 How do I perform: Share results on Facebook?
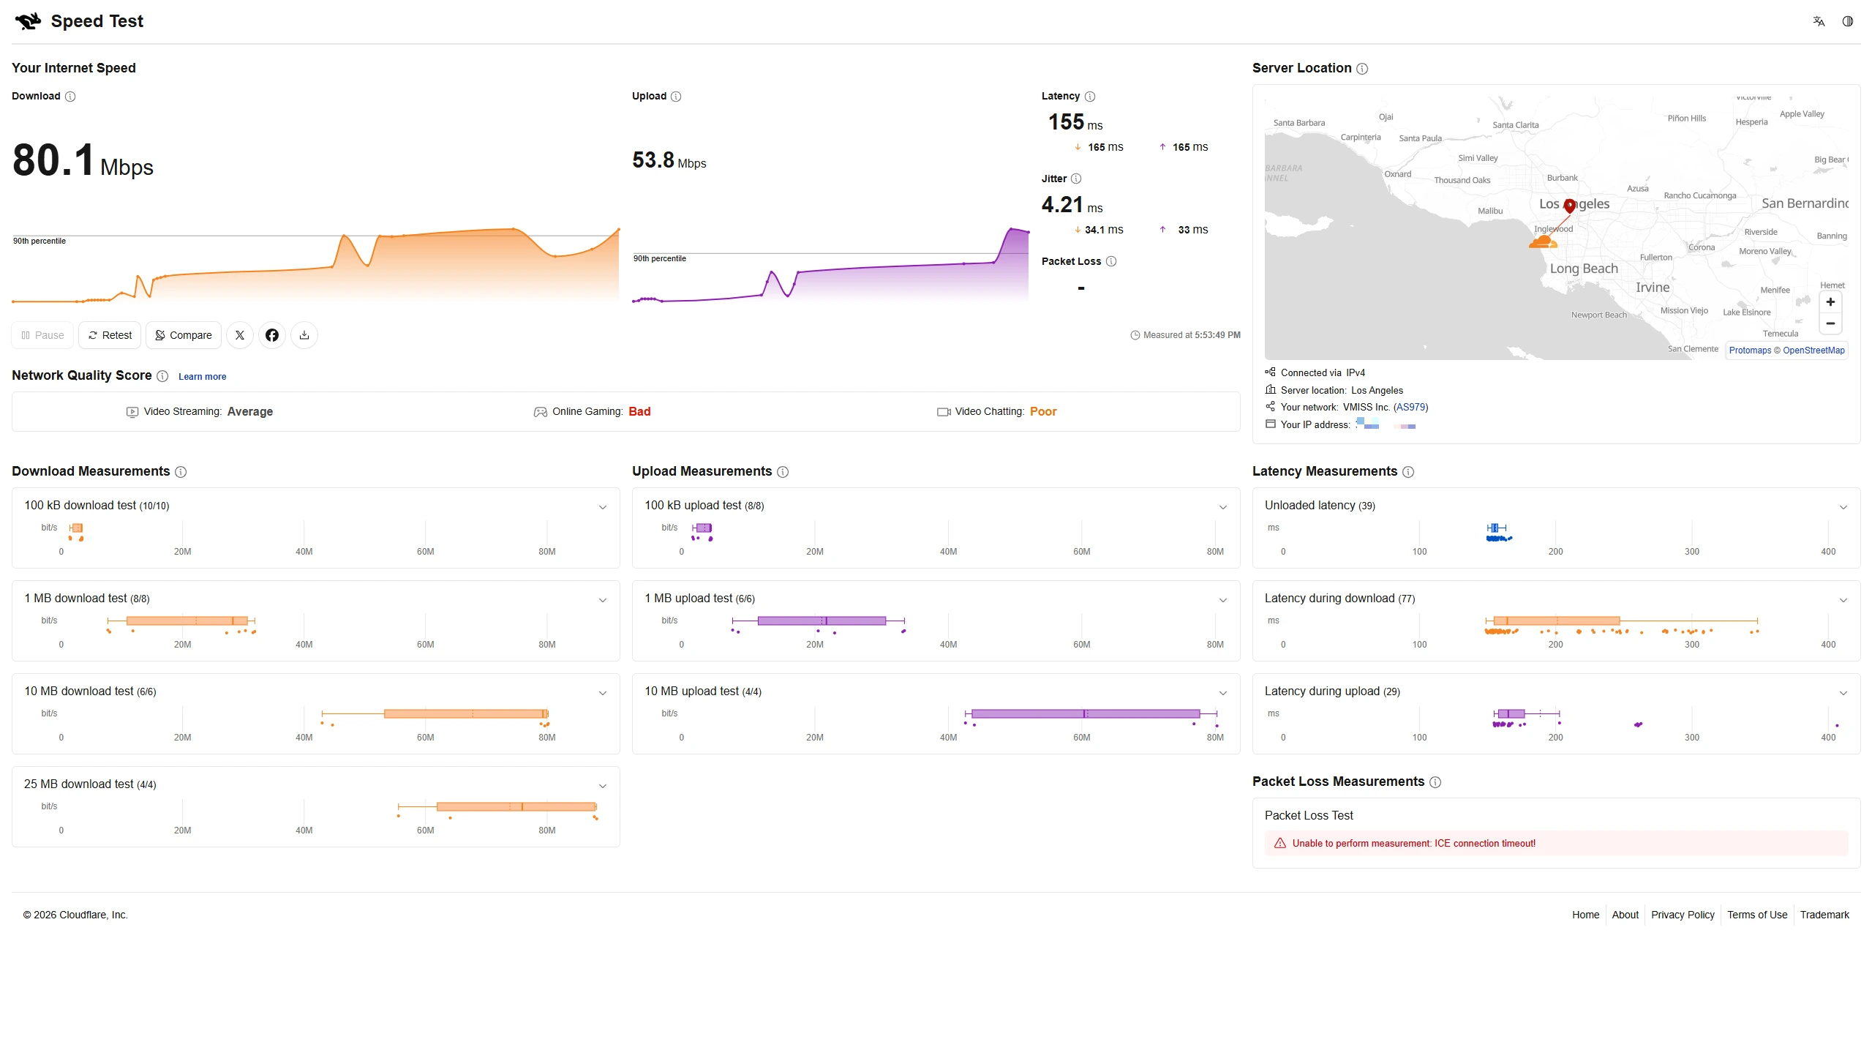tap(272, 335)
